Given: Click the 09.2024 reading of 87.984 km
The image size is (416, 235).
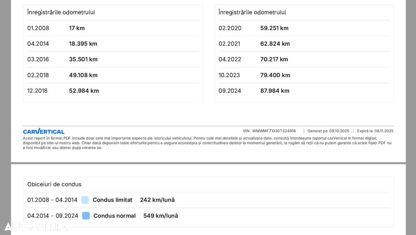Looking at the screenshot, I should [275, 91].
